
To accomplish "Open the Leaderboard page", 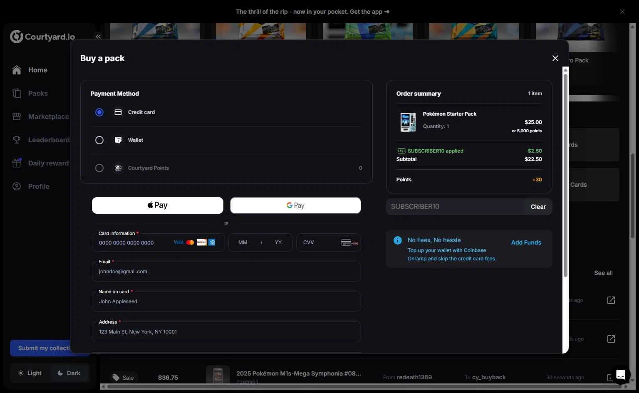I will [49, 140].
